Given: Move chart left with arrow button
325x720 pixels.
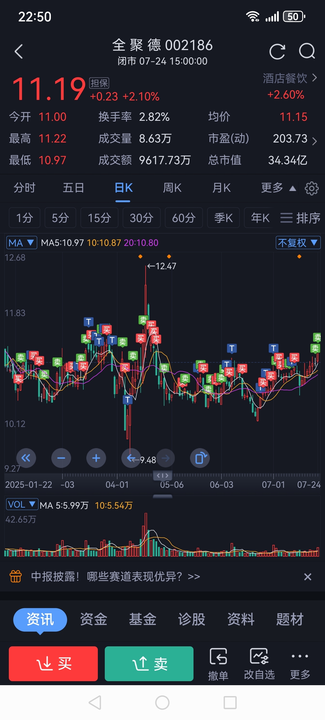Looking at the screenshot, I should [131, 458].
